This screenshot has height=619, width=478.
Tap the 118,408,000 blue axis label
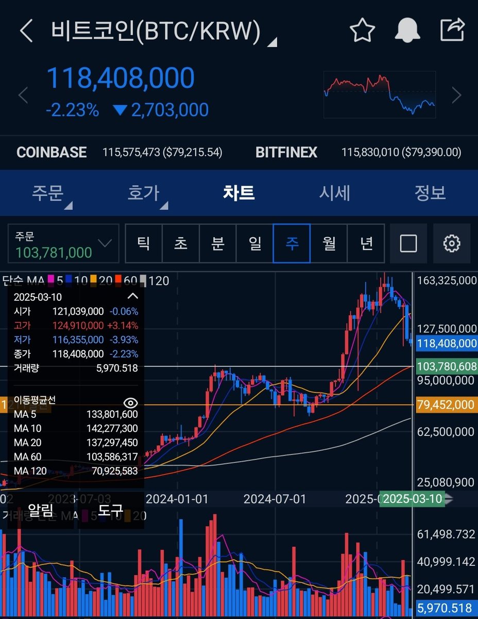[447, 343]
